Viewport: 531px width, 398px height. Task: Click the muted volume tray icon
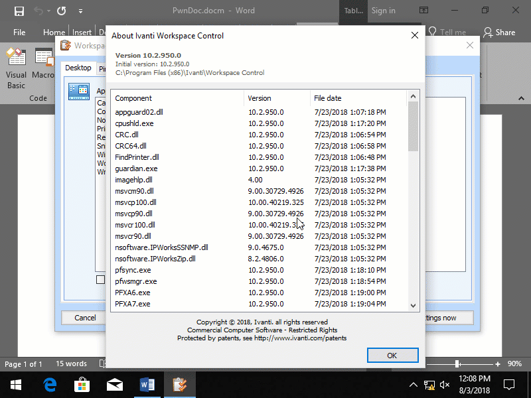[445, 385]
